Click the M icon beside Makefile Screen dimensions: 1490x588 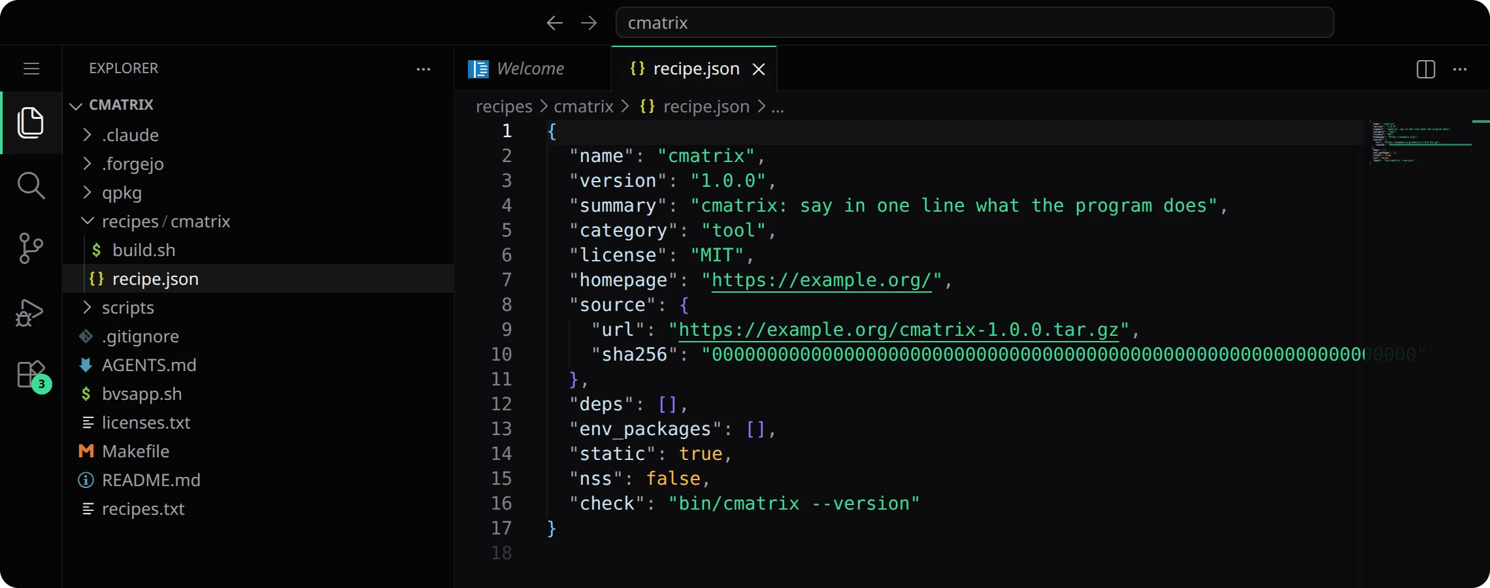point(86,451)
